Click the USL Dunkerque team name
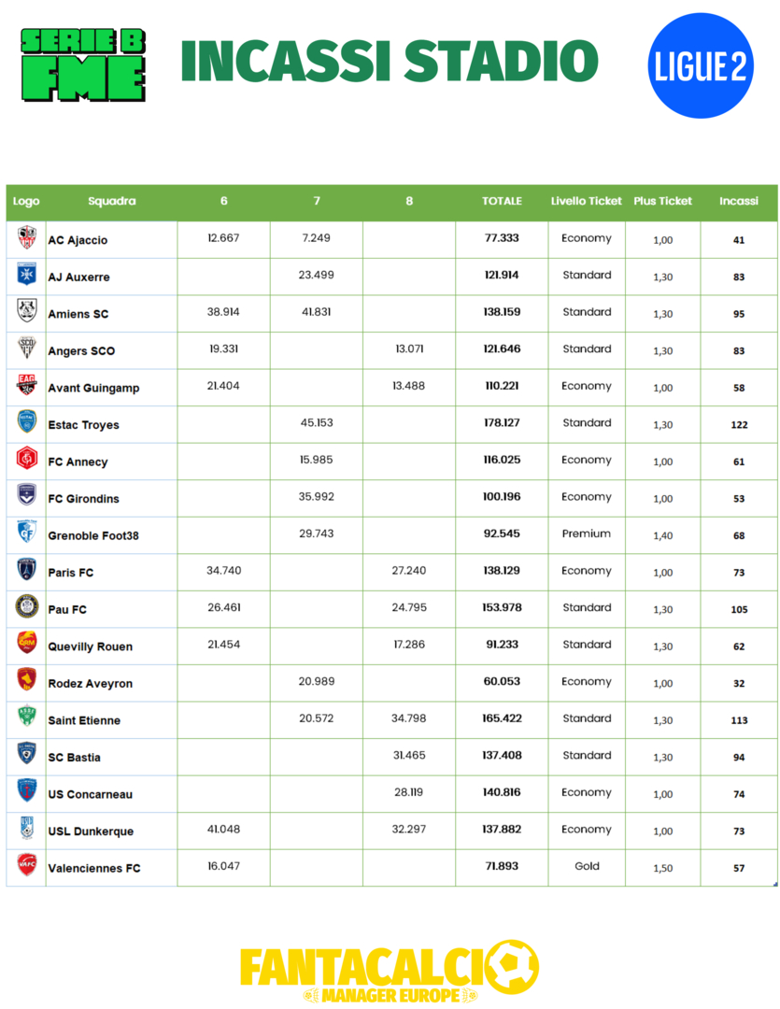The image size is (780, 1009). click(91, 831)
